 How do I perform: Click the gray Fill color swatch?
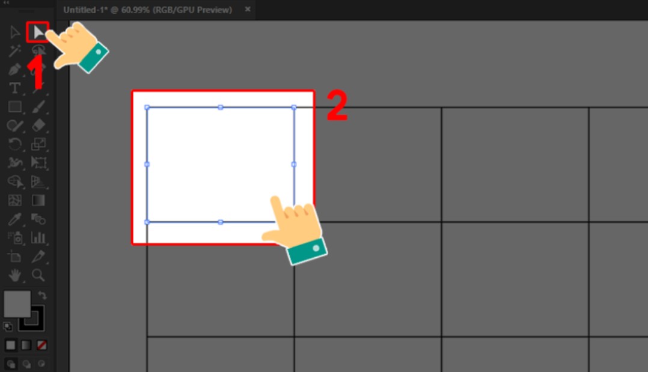[16, 304]
